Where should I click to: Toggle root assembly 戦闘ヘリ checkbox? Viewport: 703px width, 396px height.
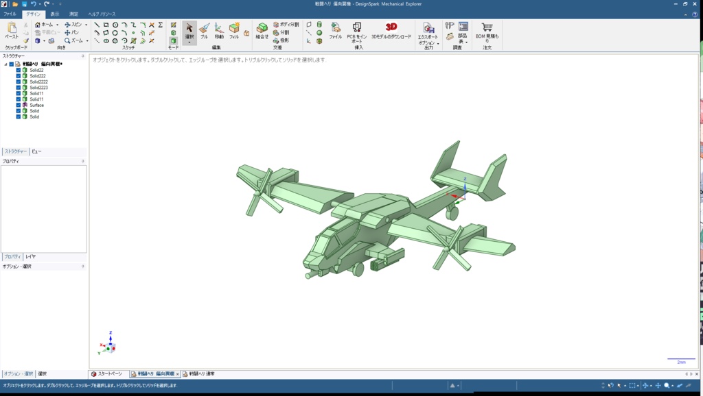coord(12,64)
